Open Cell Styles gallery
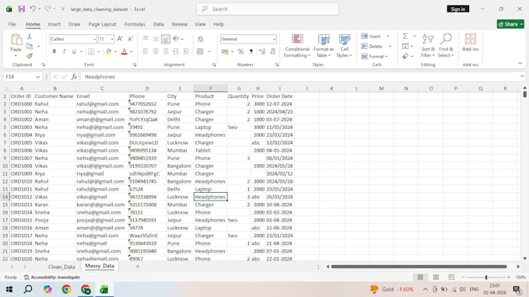The height and width of the screenshot is (297, 529). (x=344, y=46)
